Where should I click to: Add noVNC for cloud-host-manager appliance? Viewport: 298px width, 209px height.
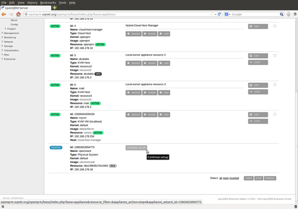click(150, 34)
